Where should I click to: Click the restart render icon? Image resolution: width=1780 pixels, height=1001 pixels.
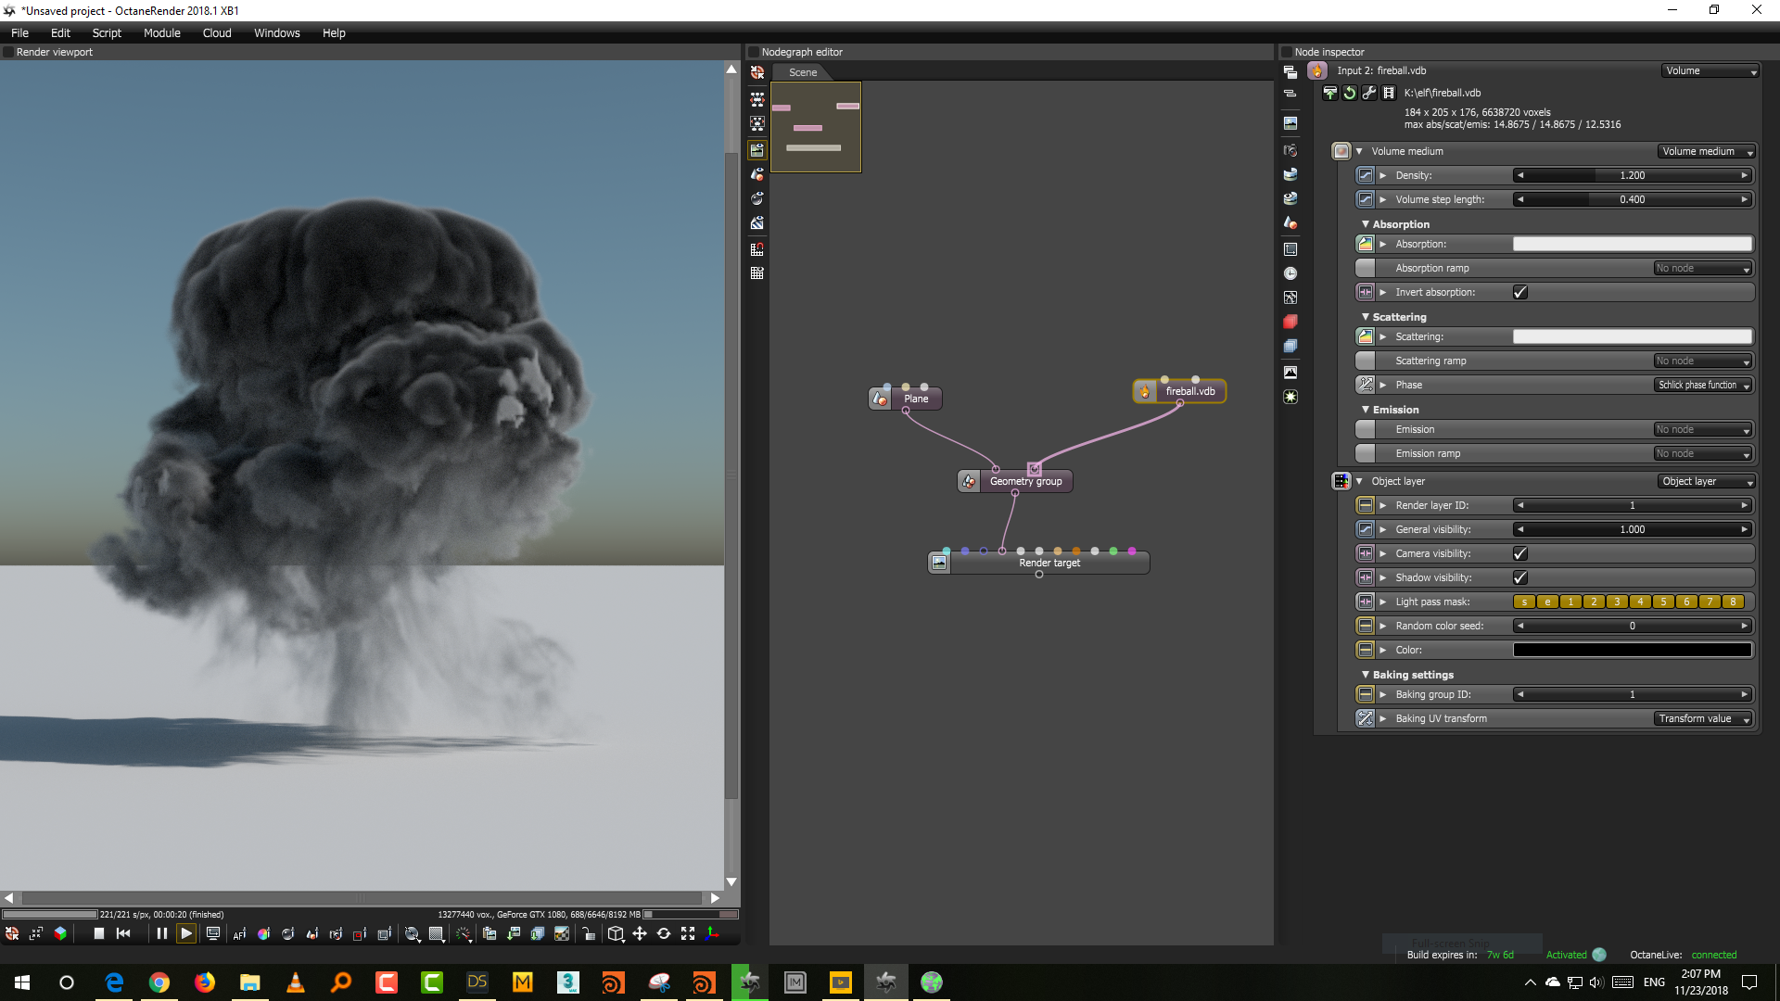(123, 934)
